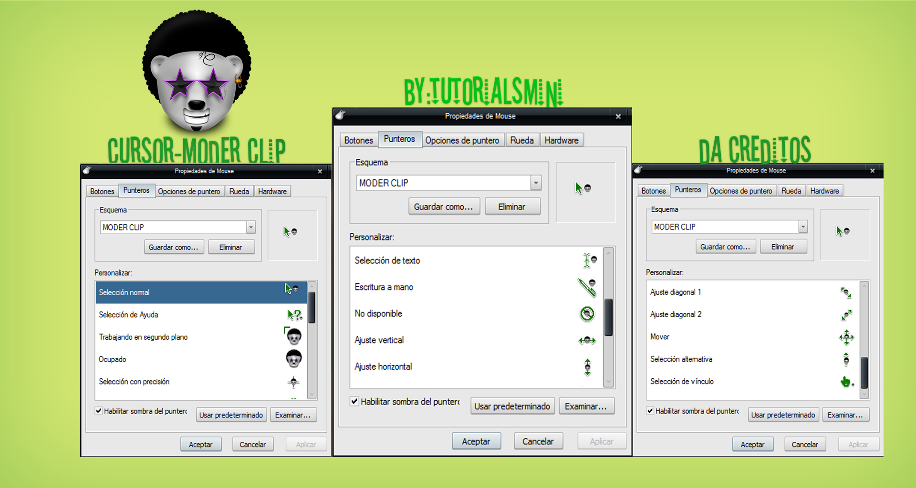Click the mouse title-bar icon in right window
The image size is (916, 488).
tap(638, 169)
